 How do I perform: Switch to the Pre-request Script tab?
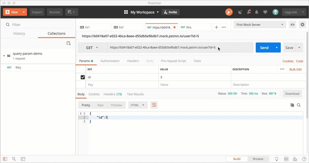point(173,61)
